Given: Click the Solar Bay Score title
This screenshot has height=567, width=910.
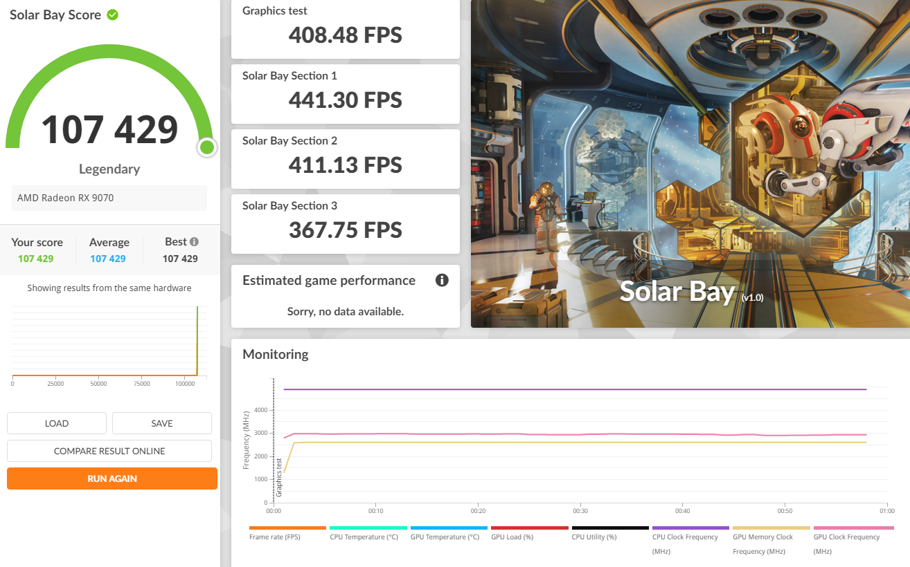Looking at the screenshot, I should pos(55,15).
